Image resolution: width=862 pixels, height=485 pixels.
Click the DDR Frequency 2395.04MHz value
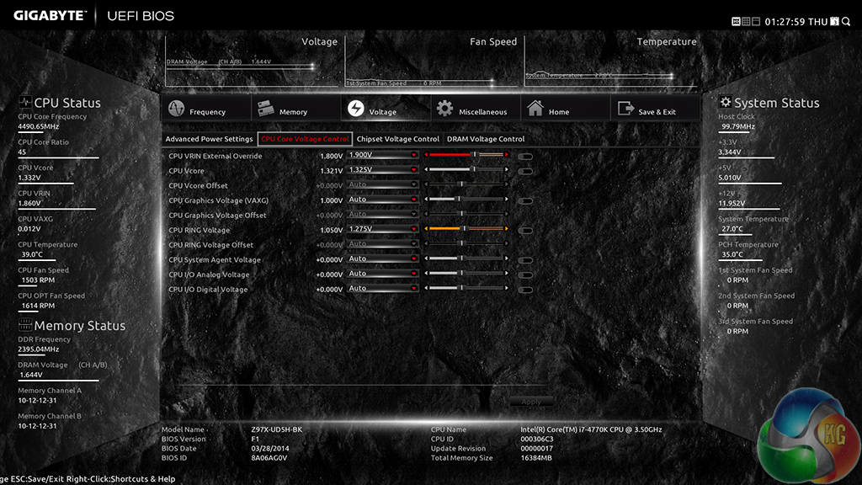click(39, 349)
